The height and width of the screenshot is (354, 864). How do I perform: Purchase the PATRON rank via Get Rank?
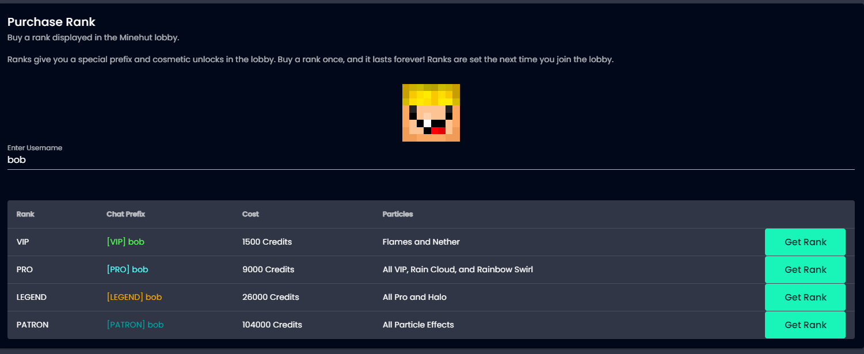(805, 325)
